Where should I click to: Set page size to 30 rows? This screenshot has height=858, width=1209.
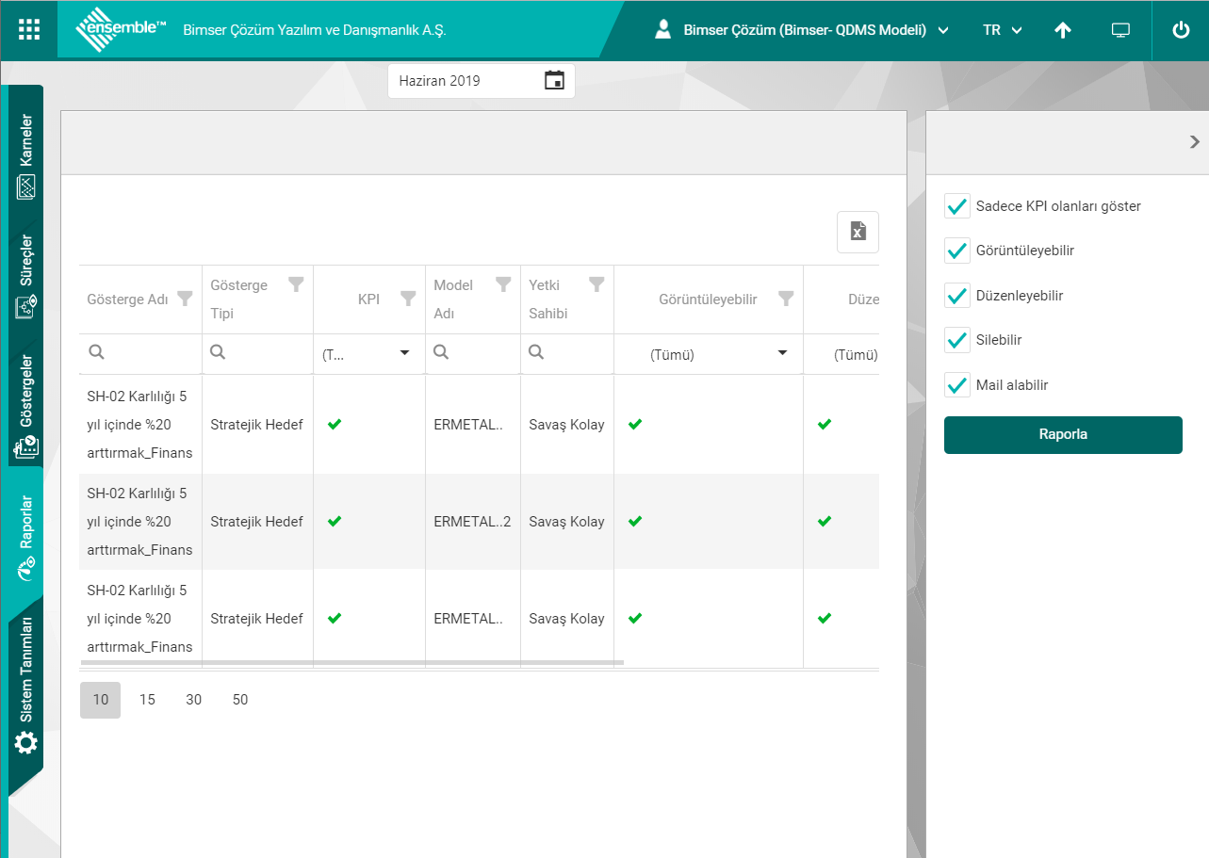point(193,700)
